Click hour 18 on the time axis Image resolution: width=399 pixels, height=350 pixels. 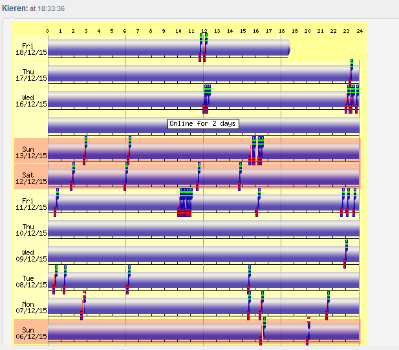point(282,31)
